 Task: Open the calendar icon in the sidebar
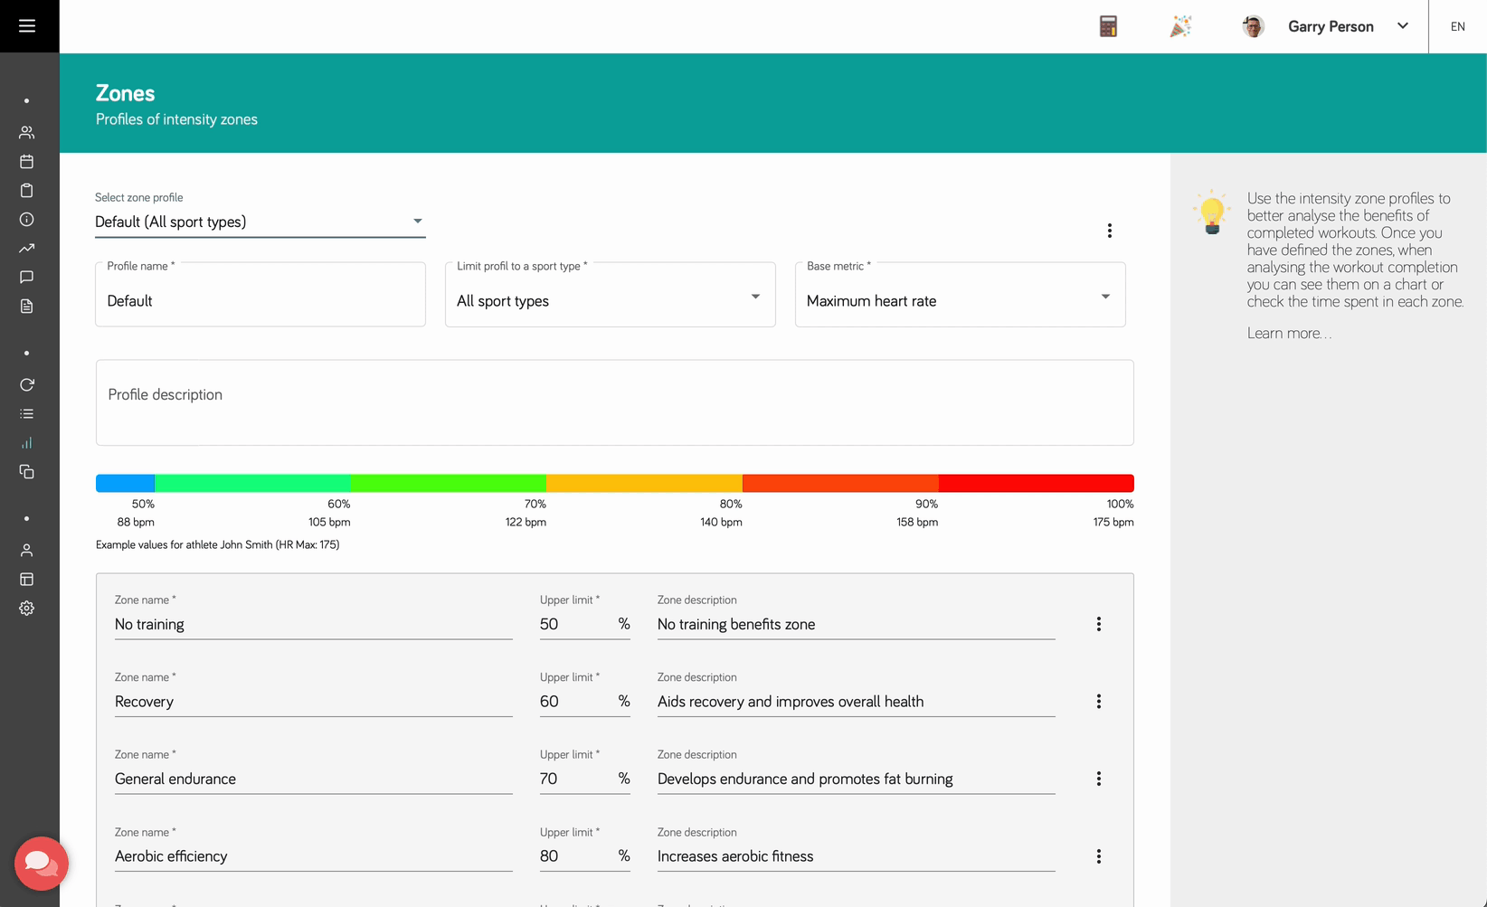point(27,162)
